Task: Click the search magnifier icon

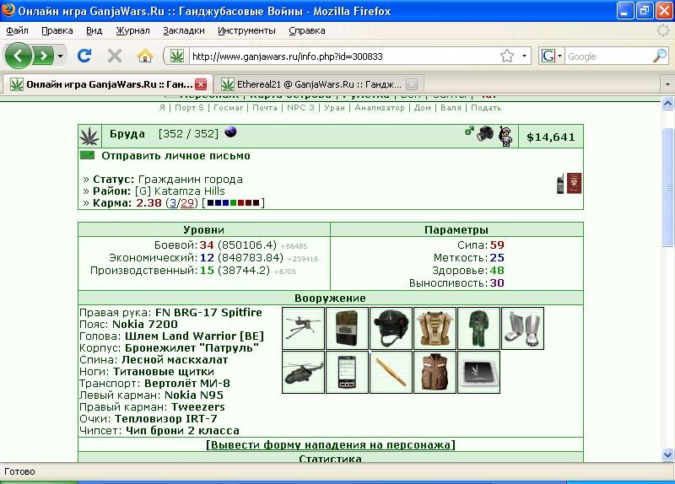Action: 660,56
